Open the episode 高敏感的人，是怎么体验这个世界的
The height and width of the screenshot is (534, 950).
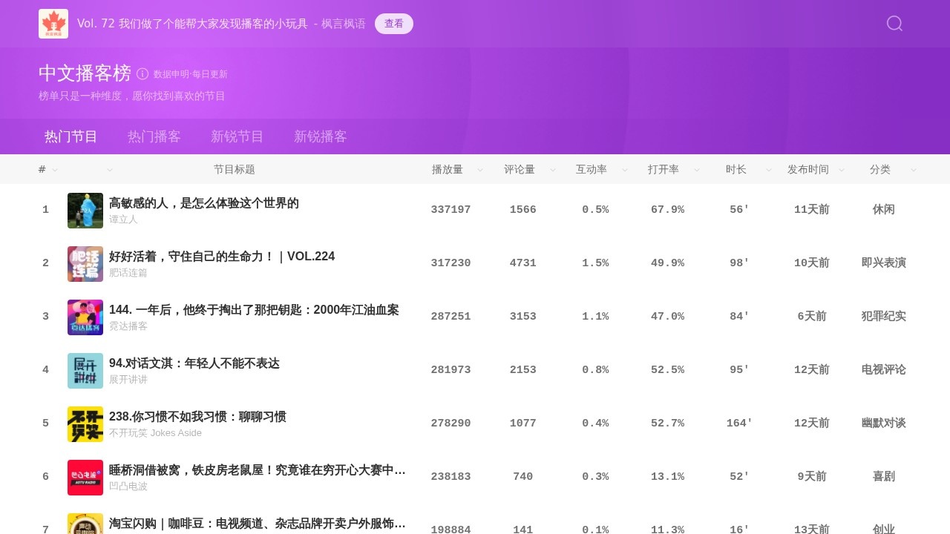tap(203, 202)
